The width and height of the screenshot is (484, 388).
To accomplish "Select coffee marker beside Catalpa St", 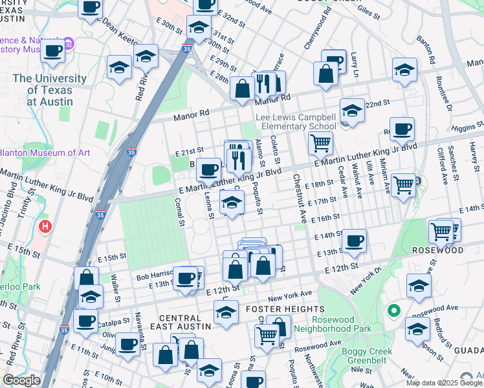I will (86, 322).
